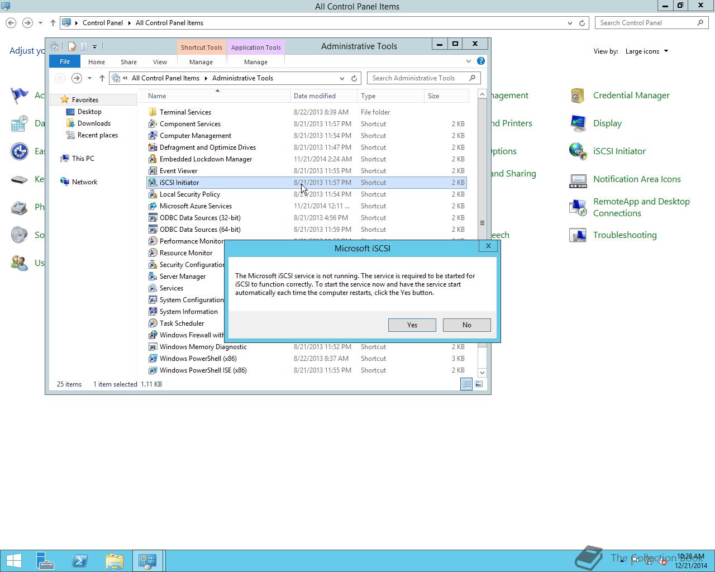This screenshot has height=572, width=715.
Task: Go up one level in Administrative Tools
Action: click(102, 78)
